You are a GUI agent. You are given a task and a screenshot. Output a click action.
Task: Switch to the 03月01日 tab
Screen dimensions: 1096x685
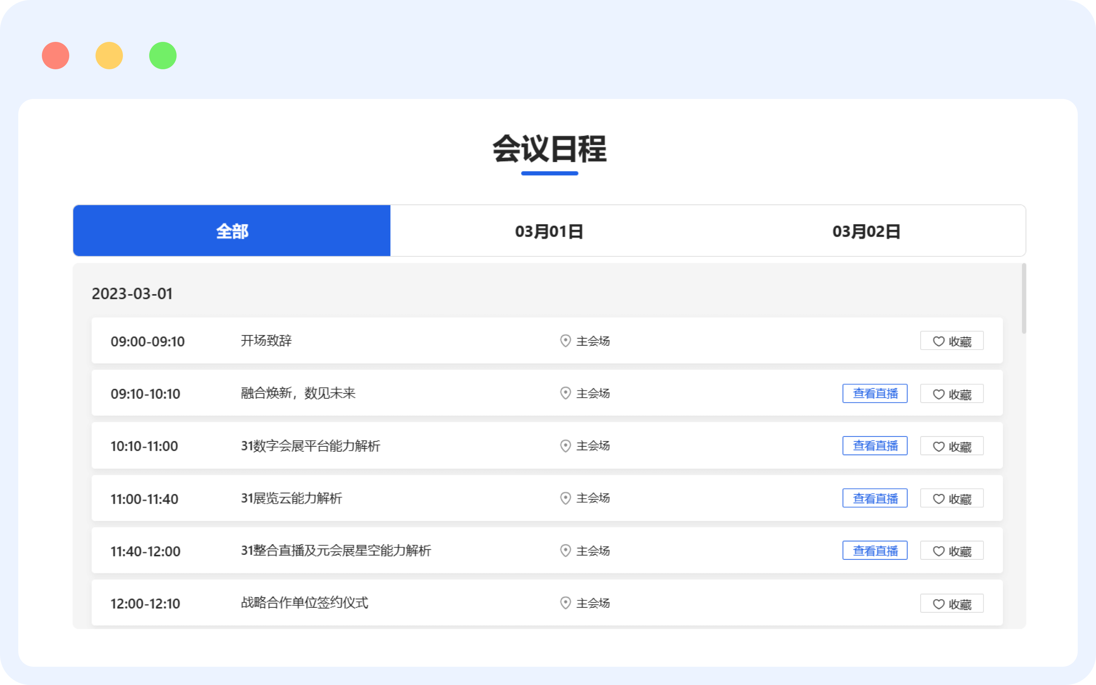point(549,231)
